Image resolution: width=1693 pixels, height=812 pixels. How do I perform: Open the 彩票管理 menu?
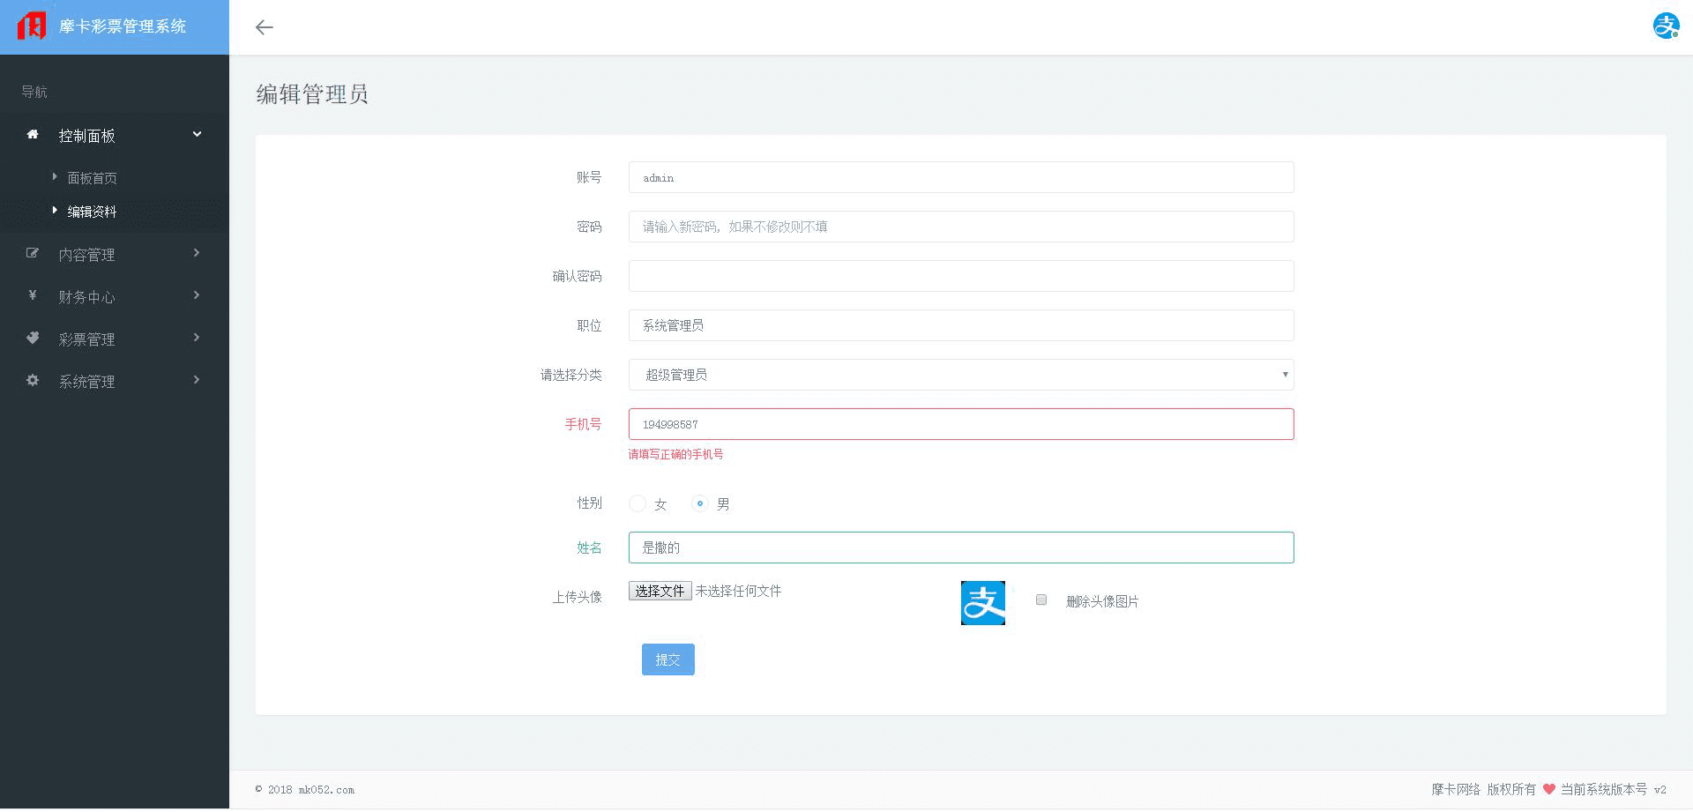coord(115,339)
